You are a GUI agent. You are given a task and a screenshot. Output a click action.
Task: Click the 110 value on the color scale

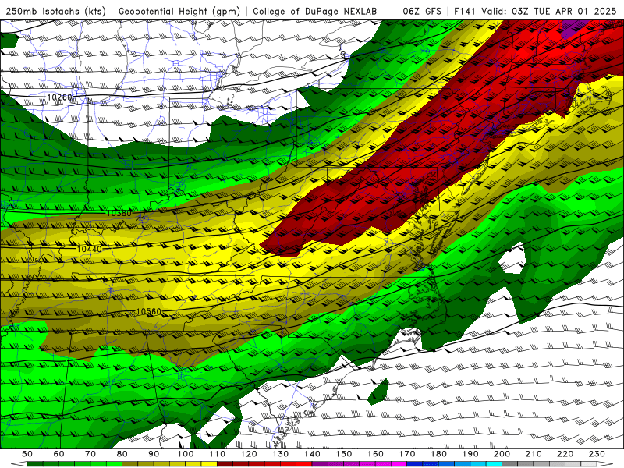[x=217, y=454]
